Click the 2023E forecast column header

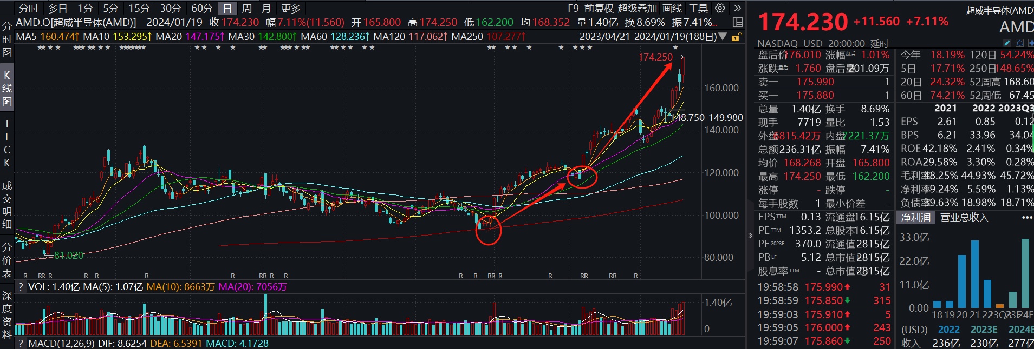[984, 329]
